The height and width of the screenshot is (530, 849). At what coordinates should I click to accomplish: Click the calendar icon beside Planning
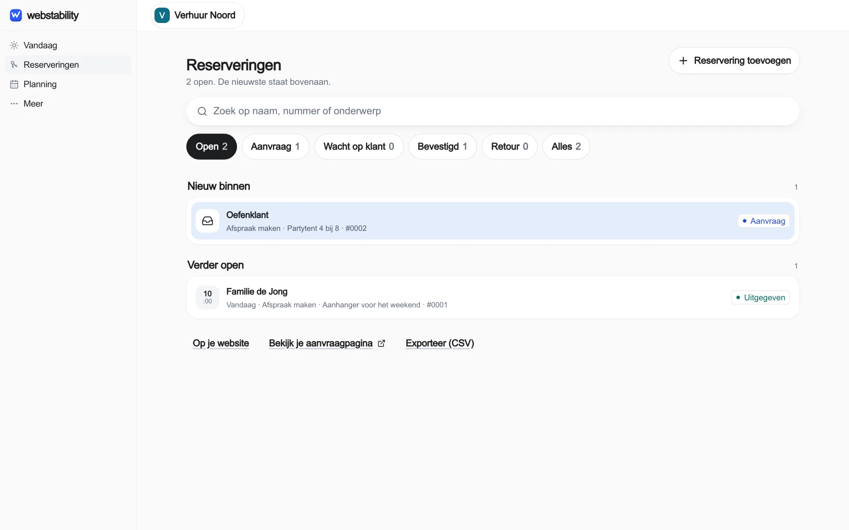point(14,84)
